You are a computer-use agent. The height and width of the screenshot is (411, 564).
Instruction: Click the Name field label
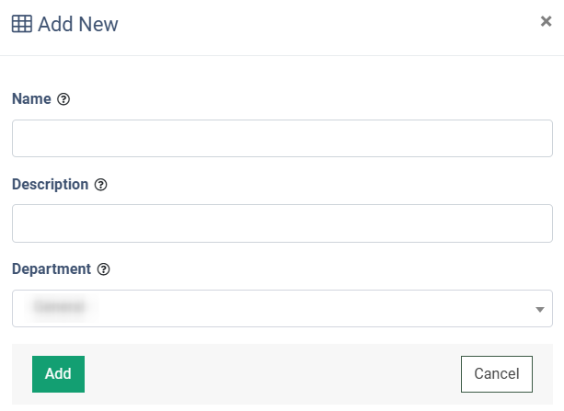point(31,99)
